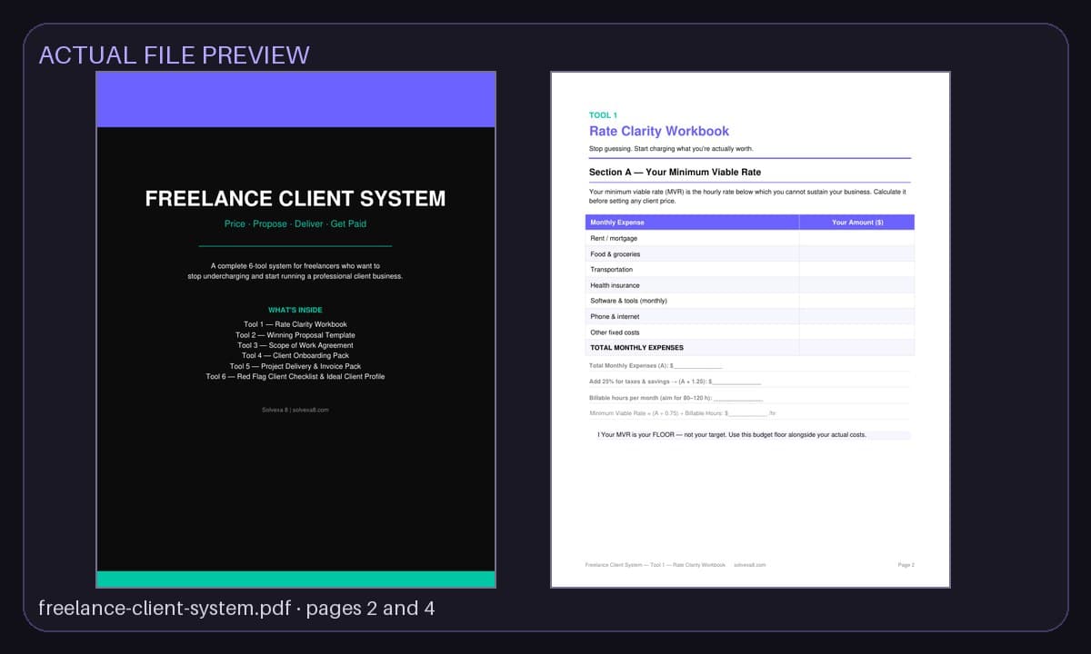Select the 'Software & tools (monthly)' row

pyautogui.click(x=750, y=301)
